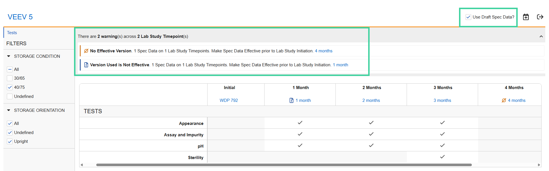549x171 pixels.
Task: Click document warning icon under 1 Month column
Action: (x=291, y=100)
